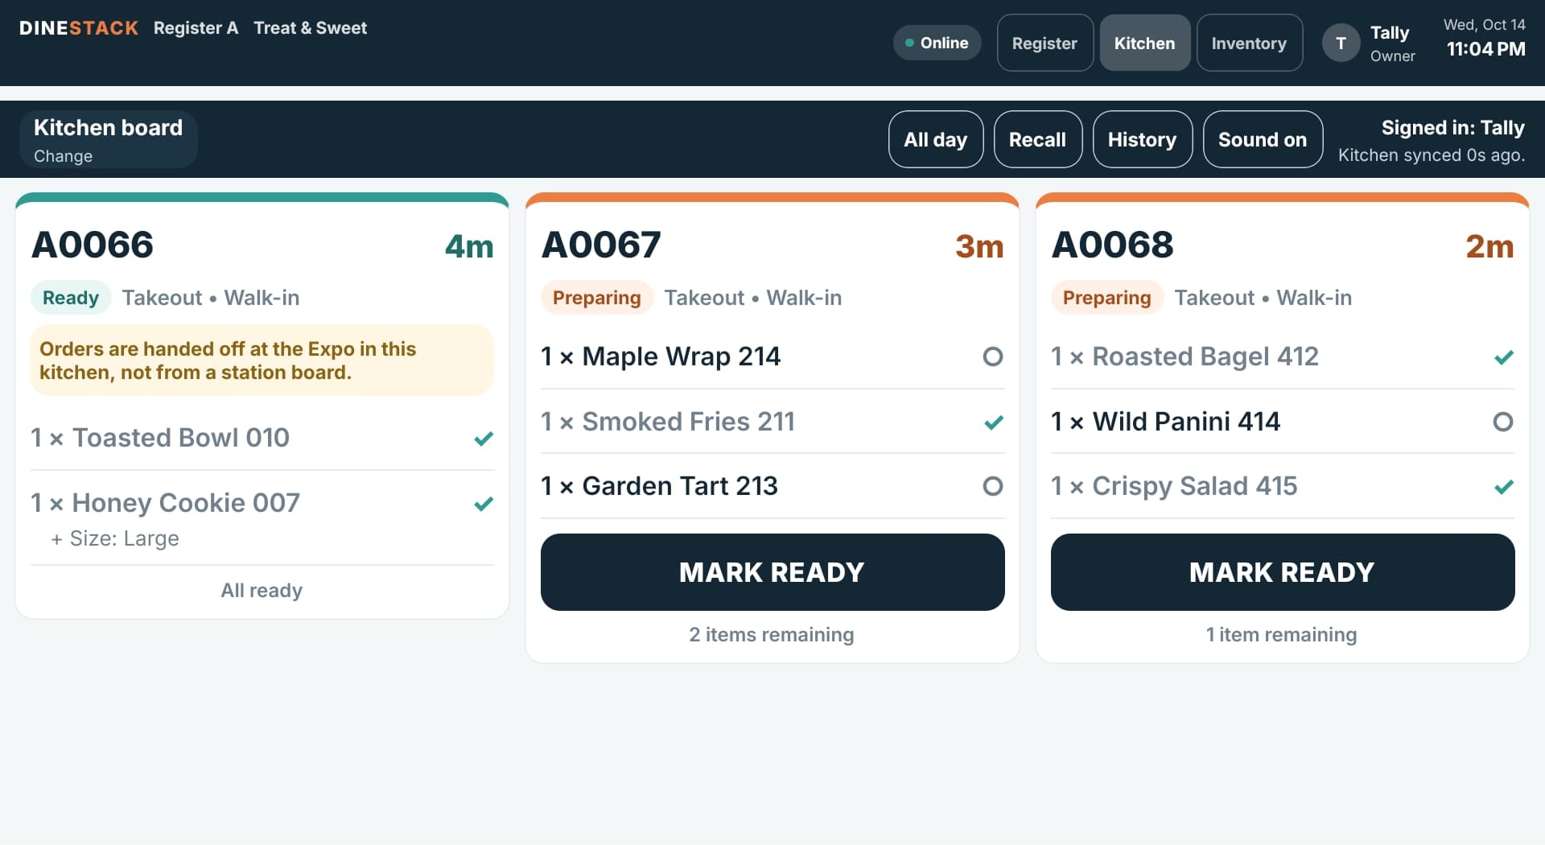Switch to the Kitchen tab
The width and height of the screenshot is (1545, 845).
tap(1144, 43)
